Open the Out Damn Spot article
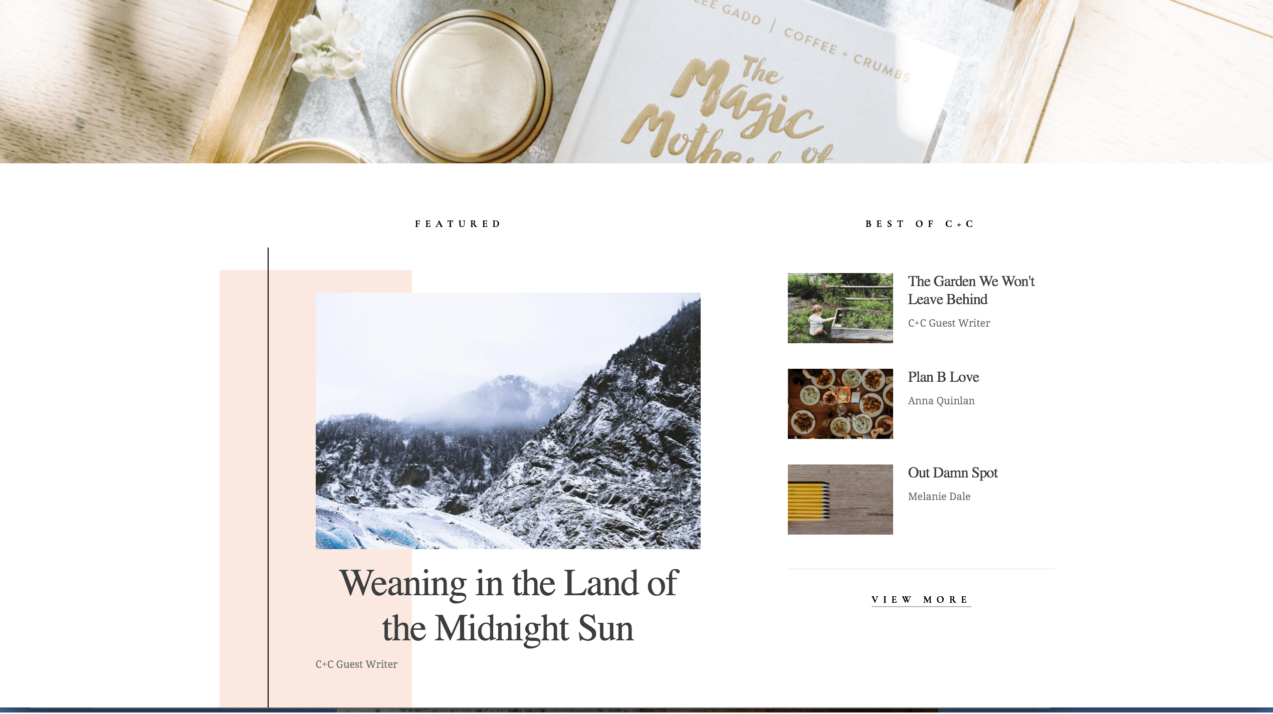The image size is (1273, 714). (x=953, y=472)
